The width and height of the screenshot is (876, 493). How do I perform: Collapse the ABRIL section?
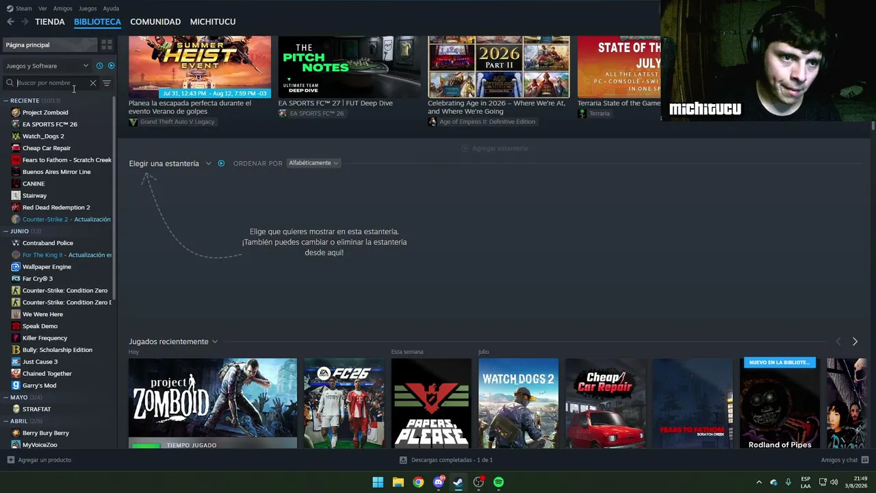5,421
